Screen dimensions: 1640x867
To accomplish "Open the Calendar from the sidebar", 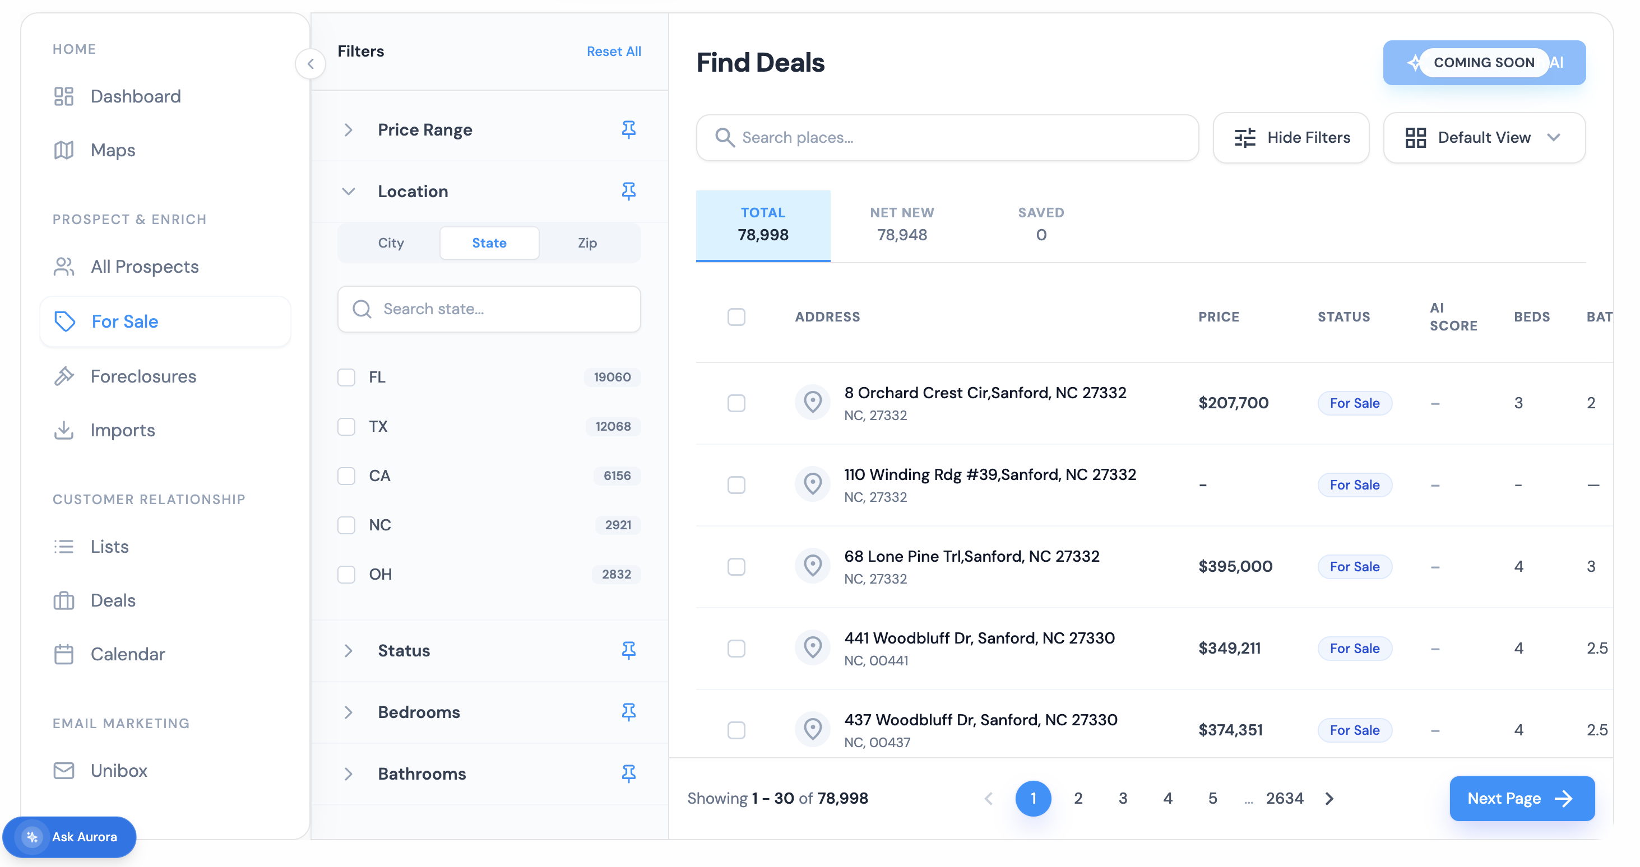I will tap(127, 653).
